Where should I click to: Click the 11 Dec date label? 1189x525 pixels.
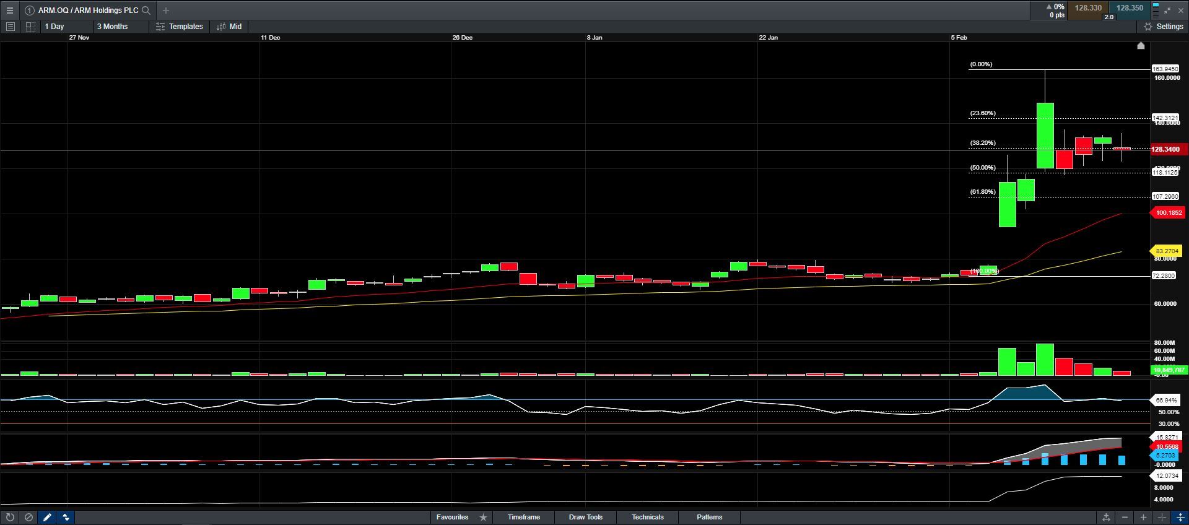tap(270, 38)
